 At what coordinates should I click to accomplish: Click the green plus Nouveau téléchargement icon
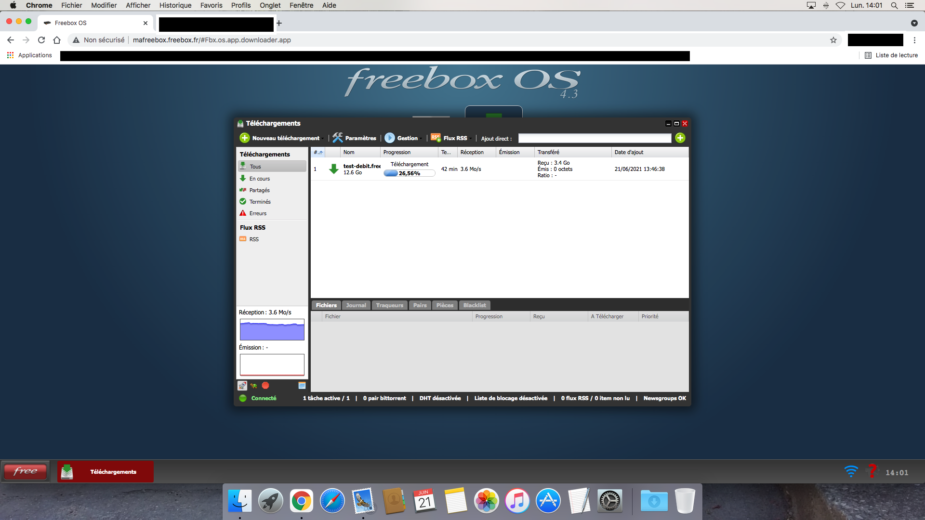pyautogui.click(x=245, y=138)
